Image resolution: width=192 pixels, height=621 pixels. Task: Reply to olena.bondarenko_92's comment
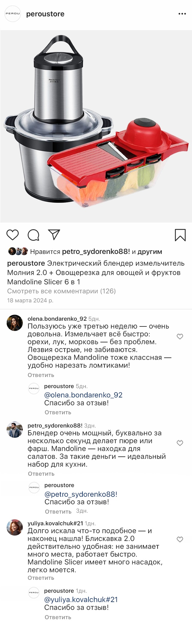[41, 375]
